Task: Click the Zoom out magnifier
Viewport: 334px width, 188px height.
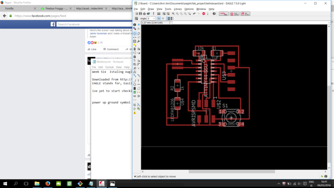Action: coord(181,14)
